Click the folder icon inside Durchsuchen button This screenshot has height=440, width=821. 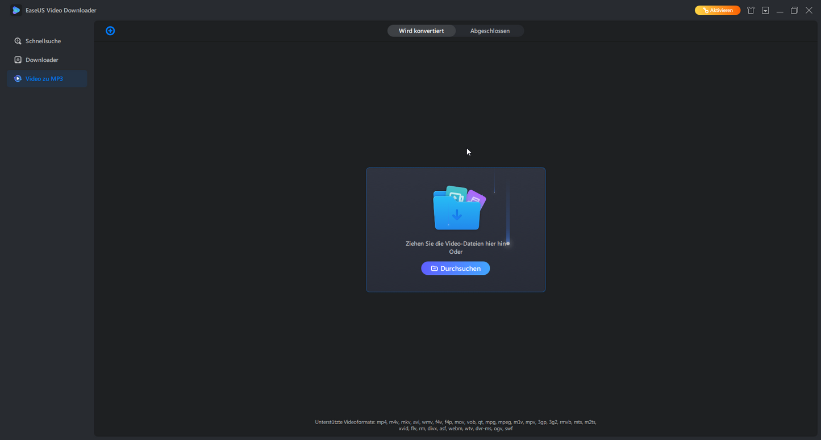pyautogui.click(x=434, y=269)
